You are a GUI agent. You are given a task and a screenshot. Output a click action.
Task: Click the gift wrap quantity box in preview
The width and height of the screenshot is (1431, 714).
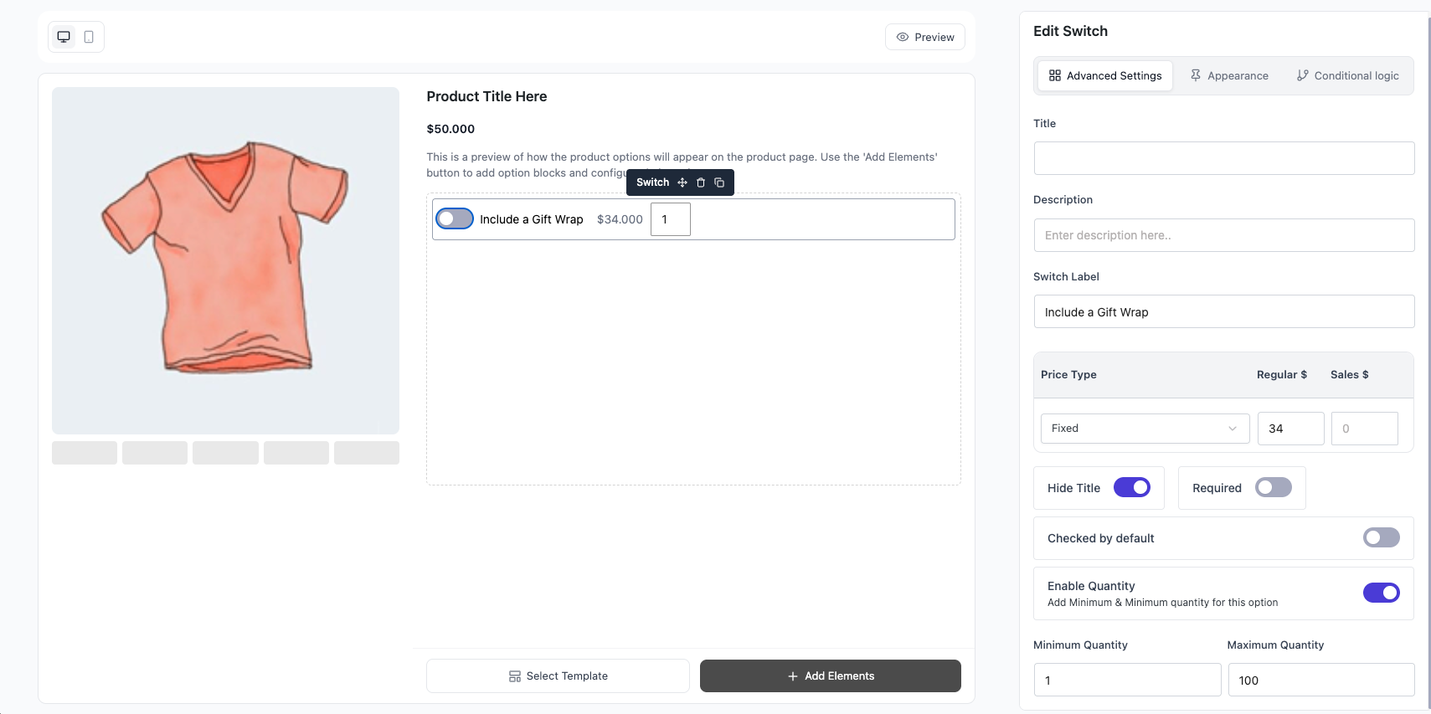pos(671,219)
